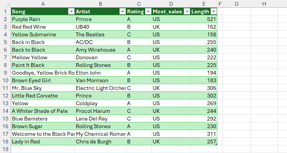The width and height of the screenshot is (287, 153).
Task: Select row 1 header
Action: pos(5,11)
